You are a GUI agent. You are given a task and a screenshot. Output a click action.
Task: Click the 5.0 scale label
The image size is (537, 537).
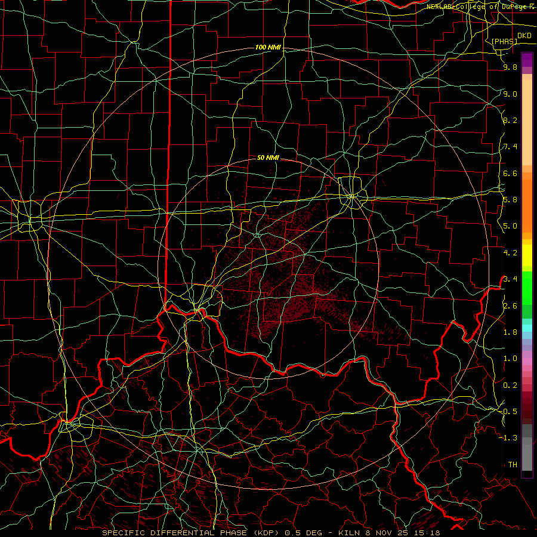tap(510, 226)
